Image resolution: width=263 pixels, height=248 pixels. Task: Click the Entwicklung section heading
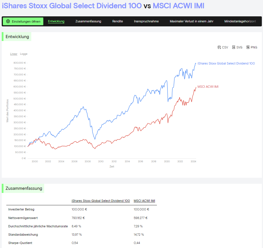(x=17, y=37)
